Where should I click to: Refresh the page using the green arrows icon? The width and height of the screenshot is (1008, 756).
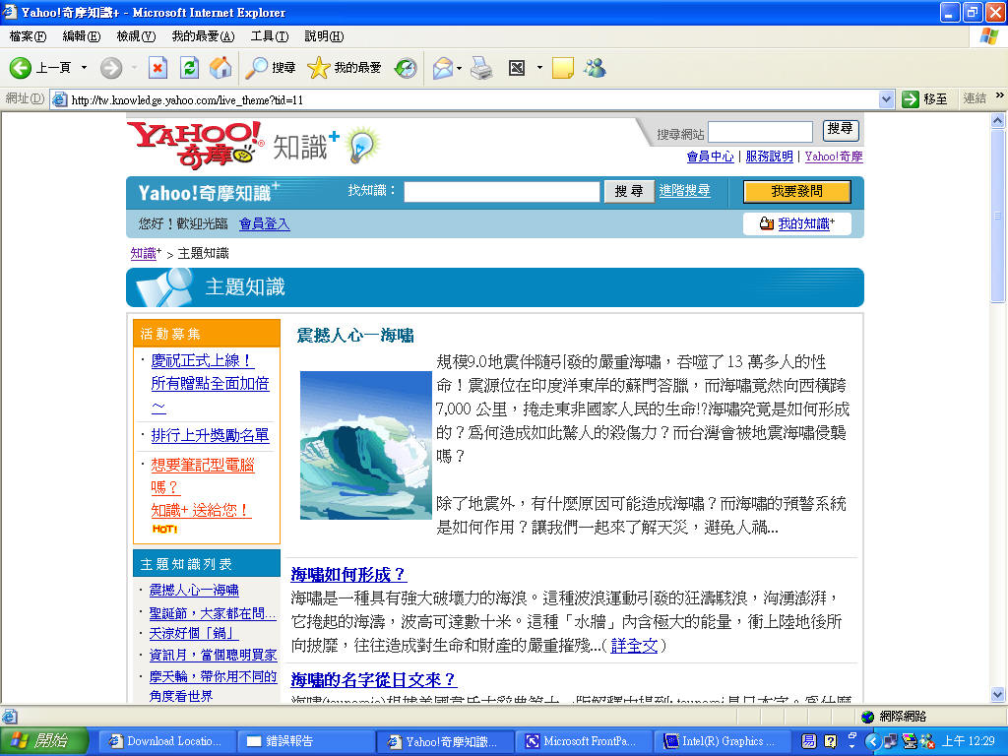(x=190, y=68)
